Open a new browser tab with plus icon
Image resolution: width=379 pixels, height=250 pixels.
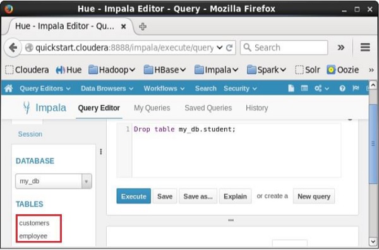pos(143,26)
